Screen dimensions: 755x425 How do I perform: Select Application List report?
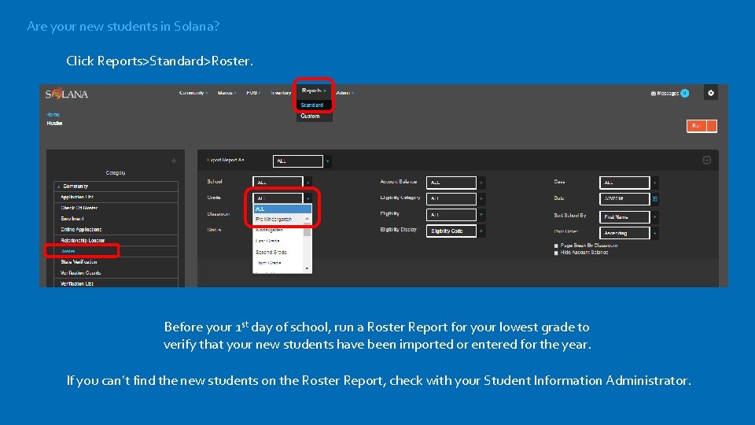click(116, 197)
